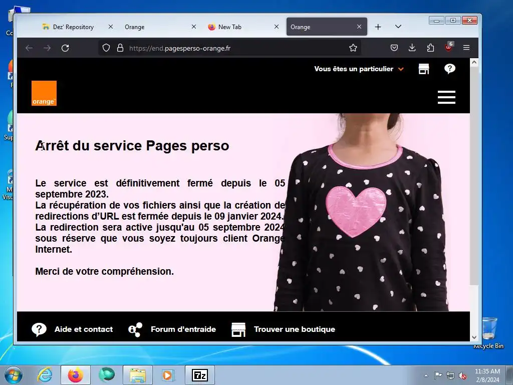Open the Windows Start menu

[x=14, y=375]
